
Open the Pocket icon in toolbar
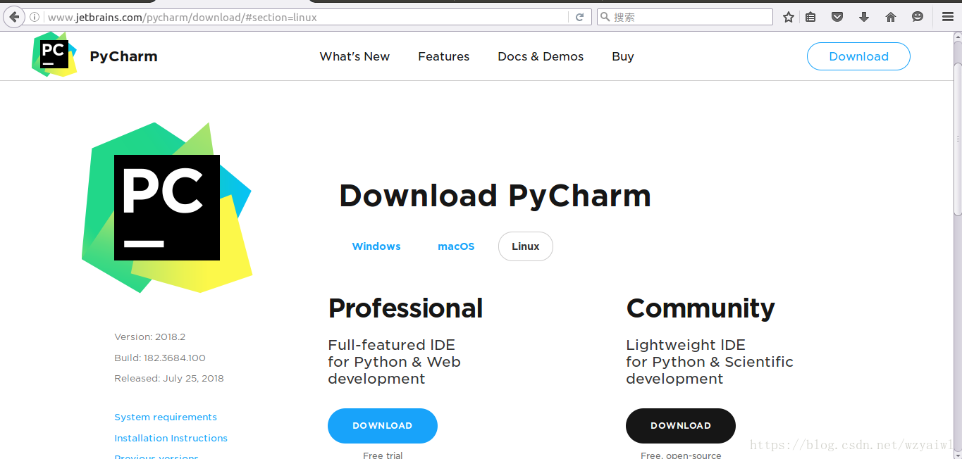point(837,17)
